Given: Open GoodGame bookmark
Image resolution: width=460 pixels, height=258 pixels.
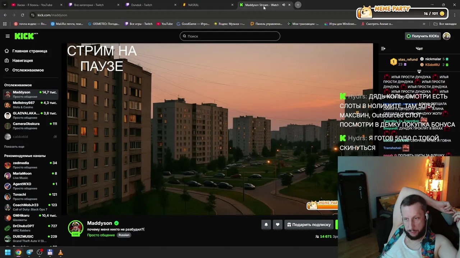Looking at the screenshot, I should pyautogui.click(x=193, y=24).
